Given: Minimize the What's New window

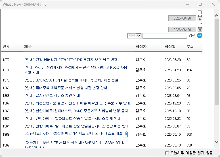Looking at the screenshot, I should click(187, 4).
